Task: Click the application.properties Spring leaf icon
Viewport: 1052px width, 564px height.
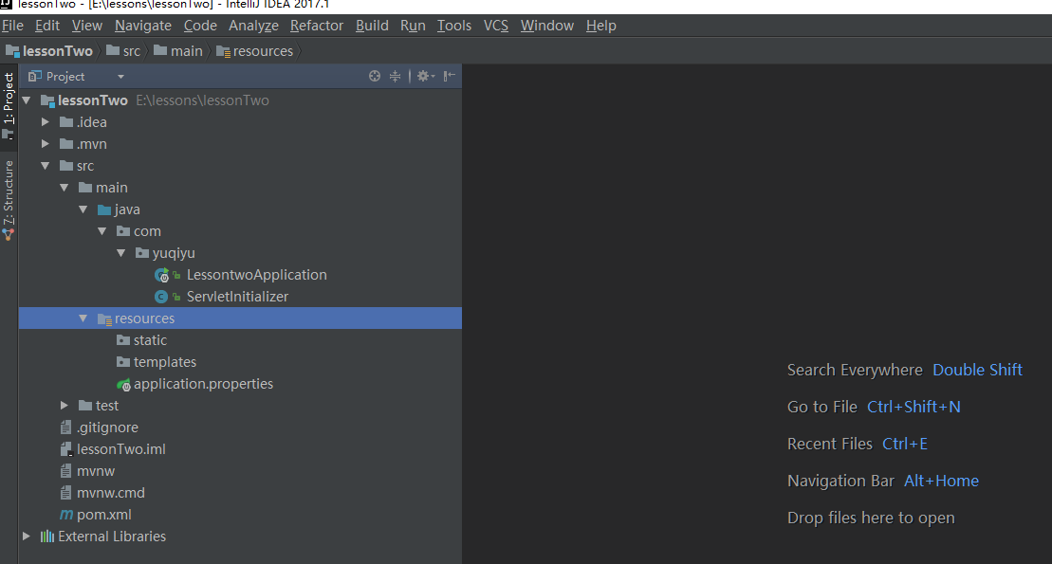Action: (x=123, y=384)
